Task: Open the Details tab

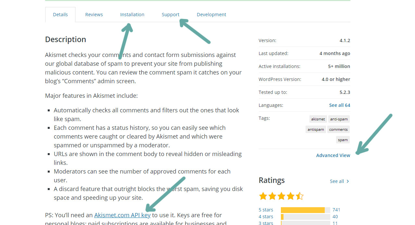Action: (x=60, y=15)
